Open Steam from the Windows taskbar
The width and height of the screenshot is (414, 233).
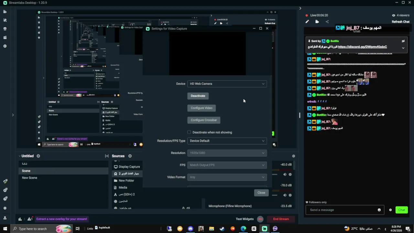(x=222, y=229)
